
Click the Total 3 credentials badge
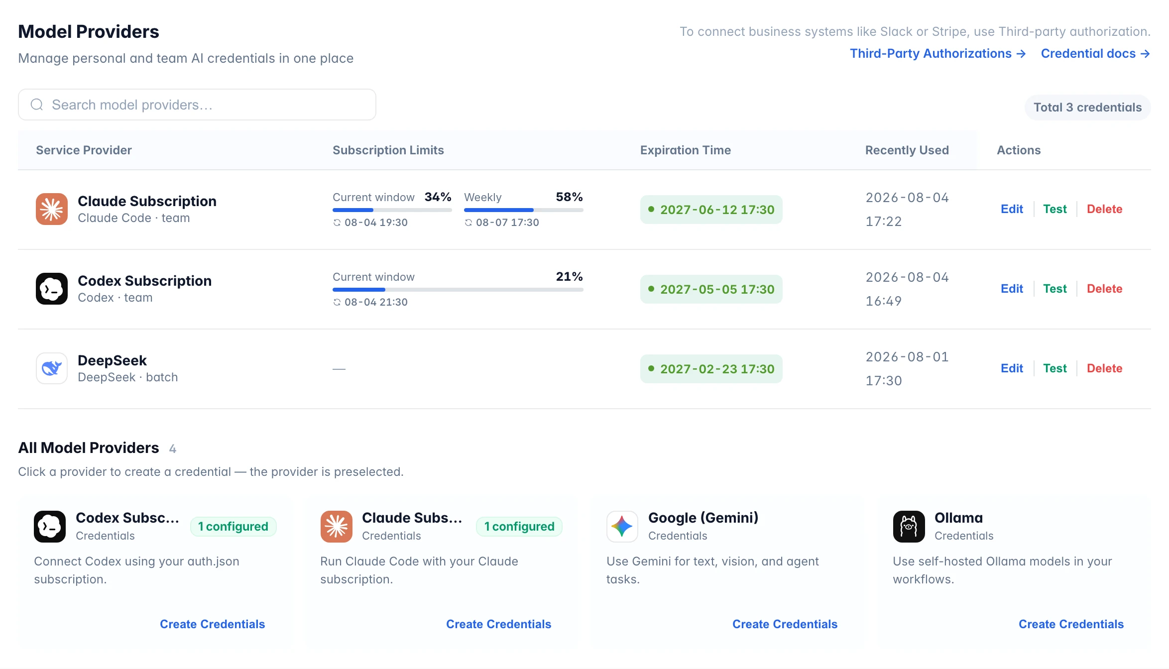click(x=1087, y=108)
